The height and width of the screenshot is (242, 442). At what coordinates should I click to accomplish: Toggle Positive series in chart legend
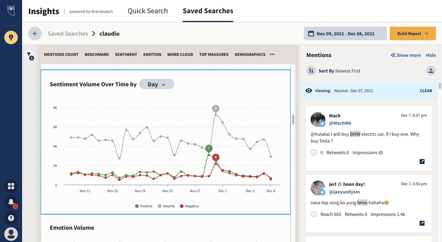(144, 206)
